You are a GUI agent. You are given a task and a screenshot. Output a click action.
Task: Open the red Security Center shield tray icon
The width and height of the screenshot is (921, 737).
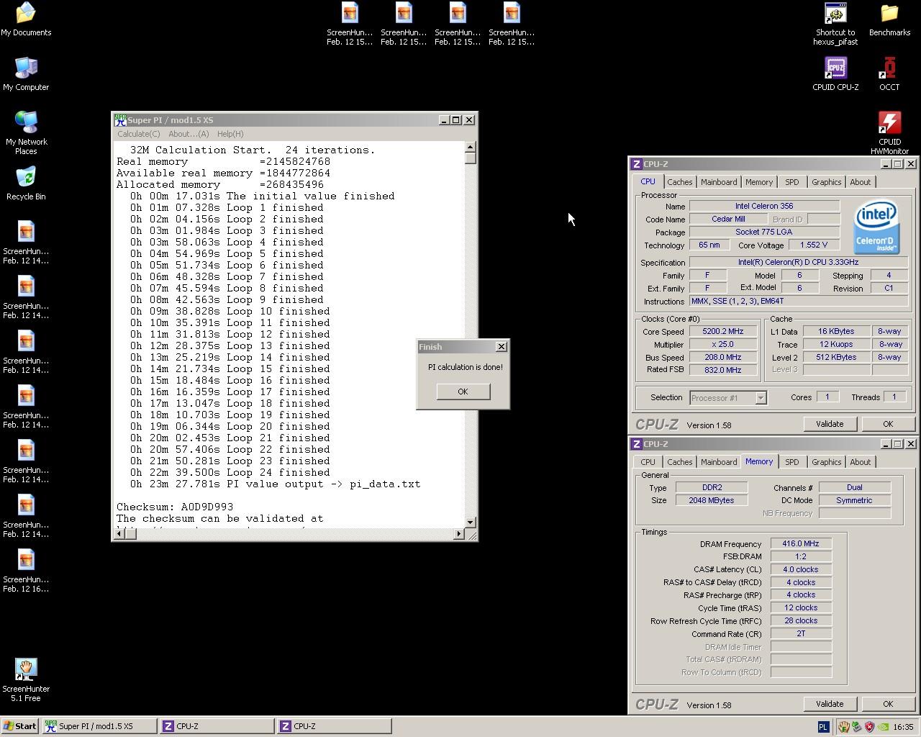[x=869, y=726]
